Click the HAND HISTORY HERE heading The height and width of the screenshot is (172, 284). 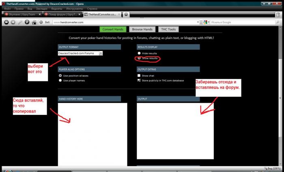point(89,99)
